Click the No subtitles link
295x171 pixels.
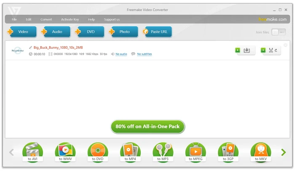pyautogui.click(x=145, y=54)
